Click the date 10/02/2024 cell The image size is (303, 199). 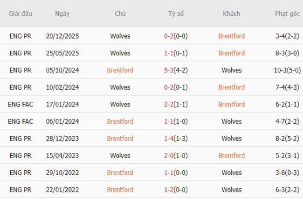pos(62,87)
